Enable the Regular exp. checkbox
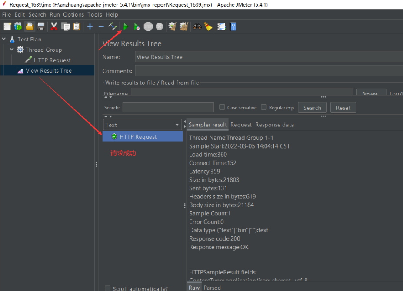Viewport: 403px width, 291px height. [x=264, y=107]
